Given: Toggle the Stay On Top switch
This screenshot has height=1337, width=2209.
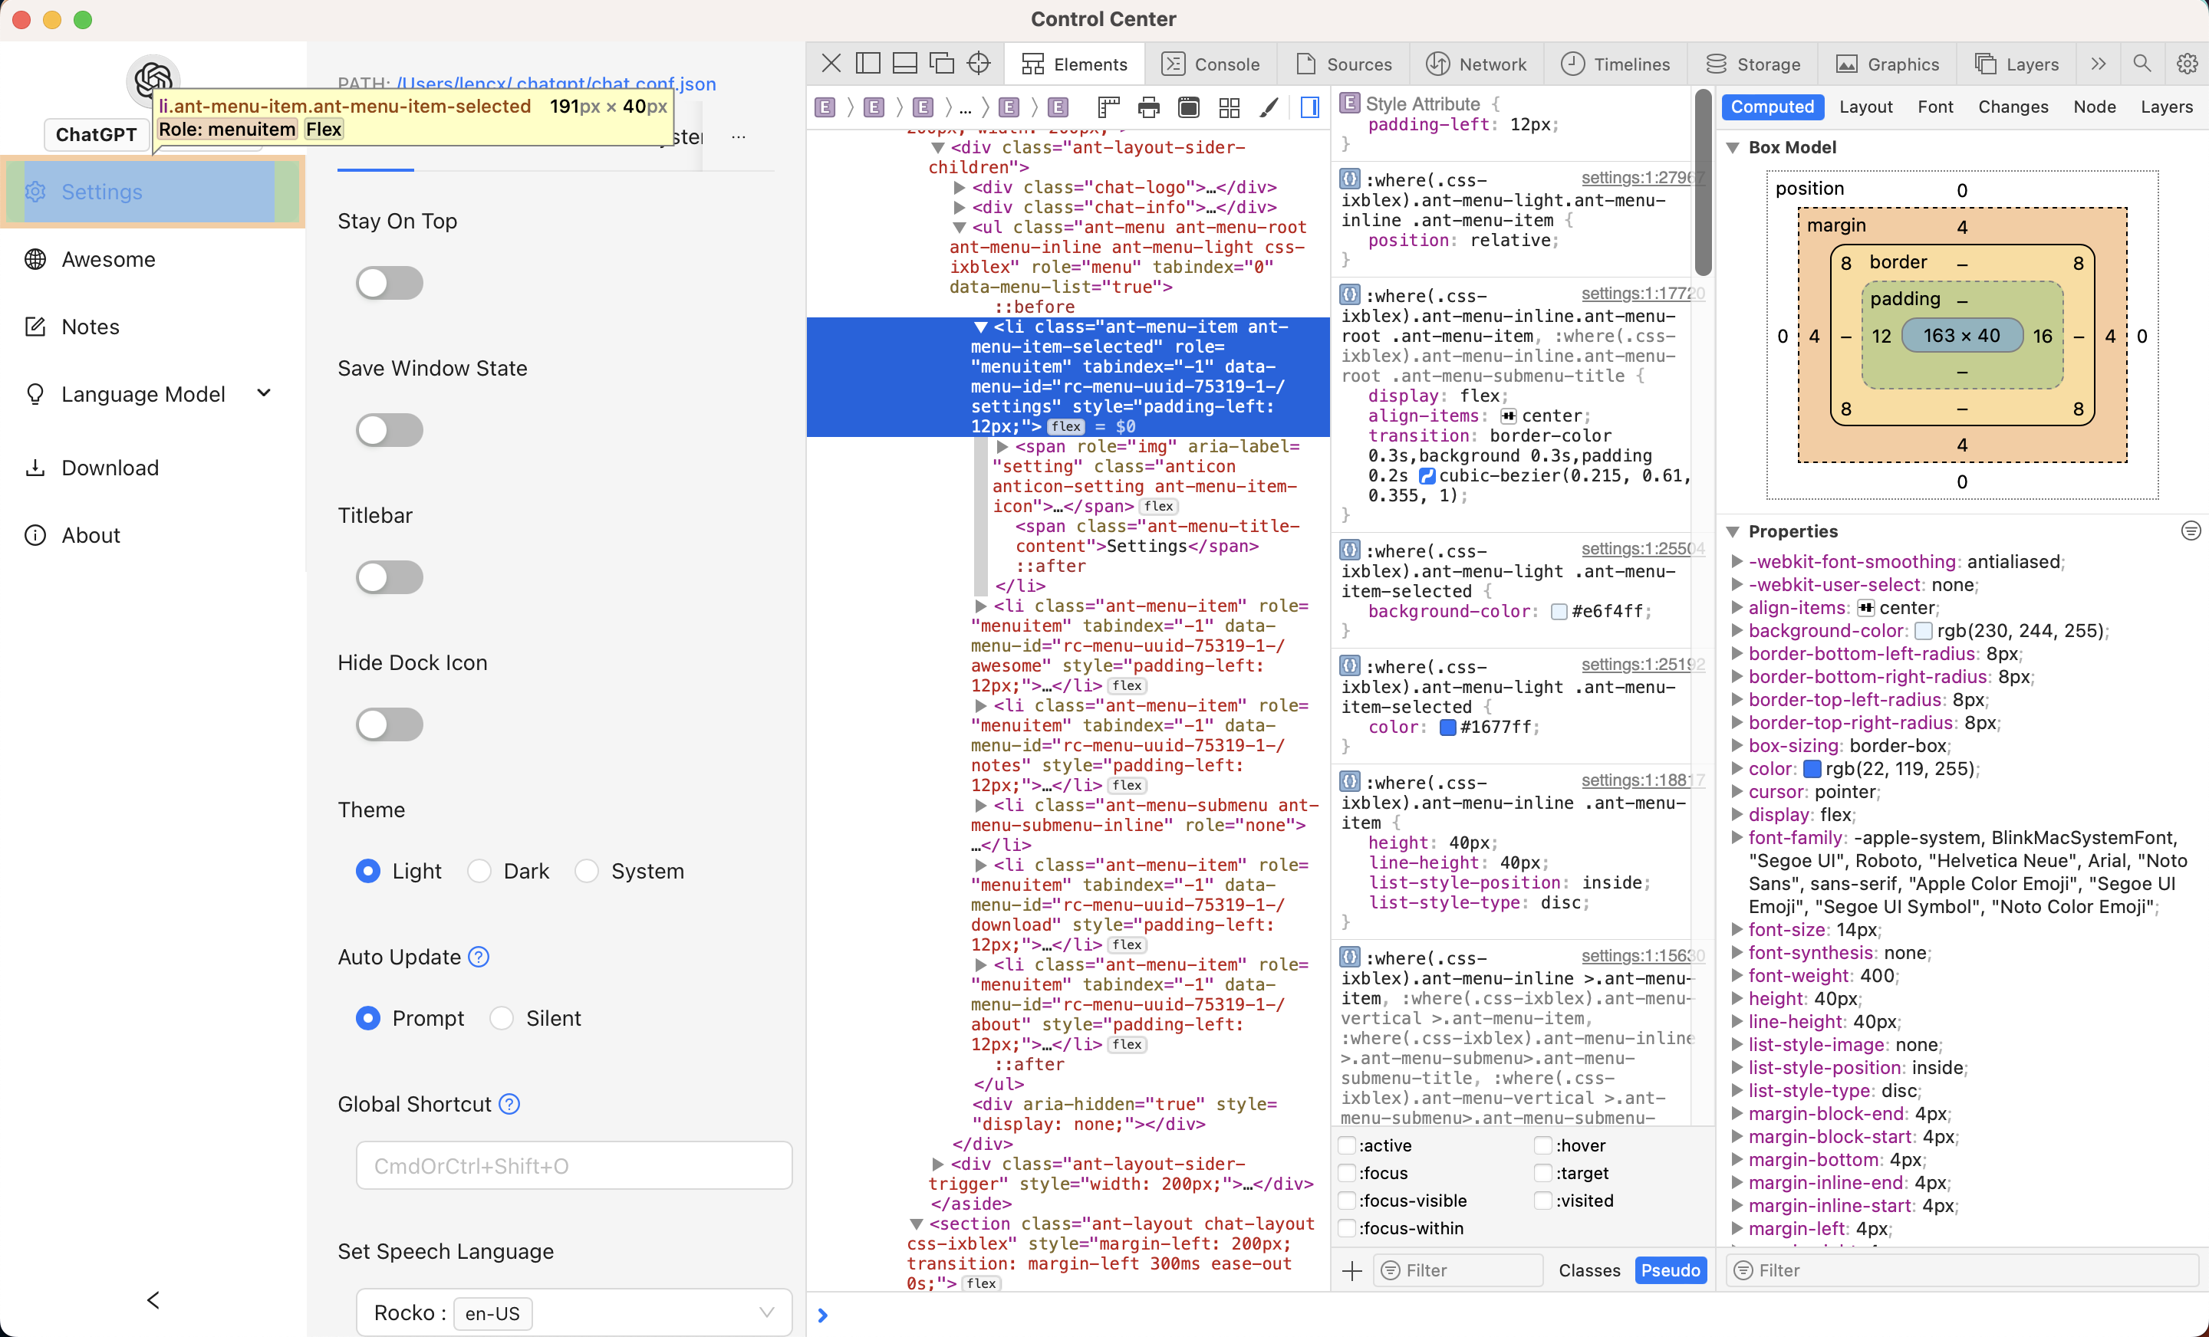Looking at the screenshot, I should [x=389, y=283].
